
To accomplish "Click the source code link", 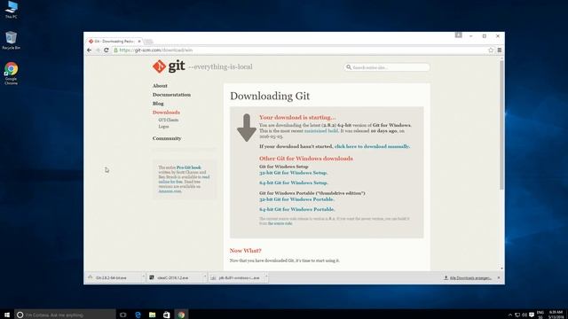I will coord(280,223).
